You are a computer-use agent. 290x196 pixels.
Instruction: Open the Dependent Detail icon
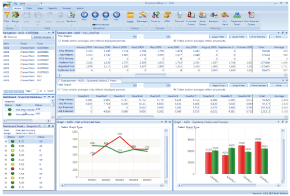click(237, 15)
